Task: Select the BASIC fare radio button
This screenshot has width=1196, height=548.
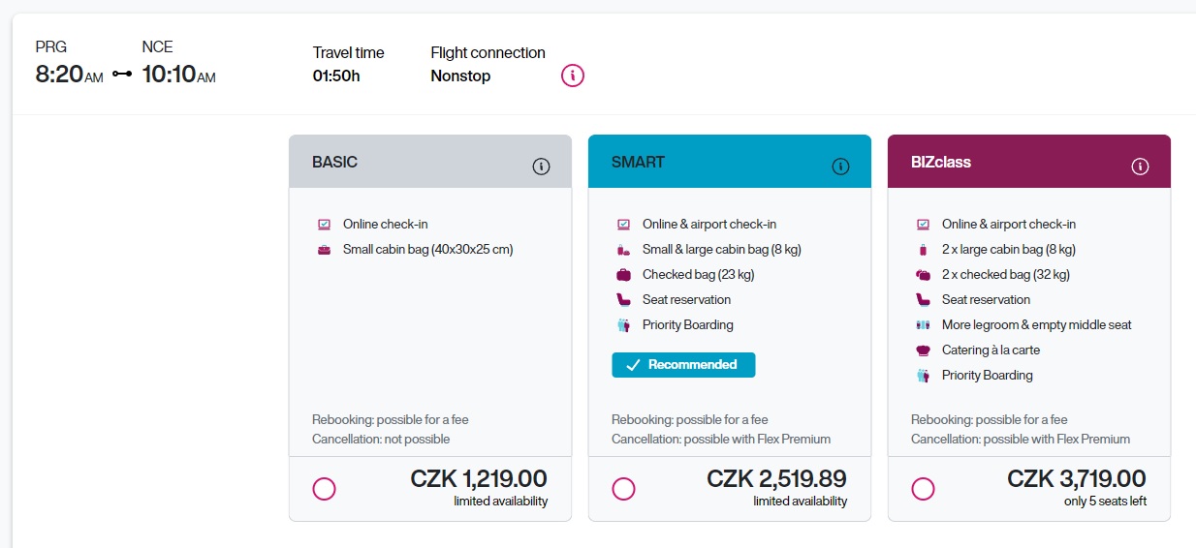Action: (325, 489)
